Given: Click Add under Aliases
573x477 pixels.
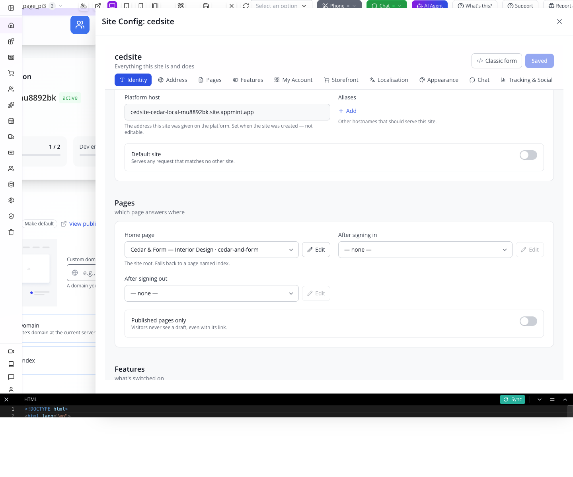Looking at the screenshot, I should point(347,111).
